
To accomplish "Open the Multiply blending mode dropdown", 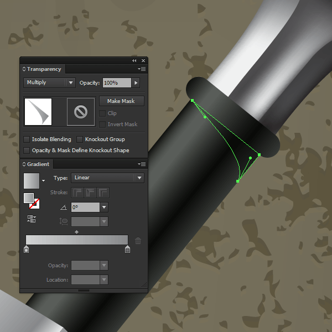I will [x=49, y=82].
